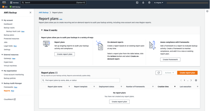Collapse the Backup Audit Manager section

pyautogui.click(x=2, y=83)
